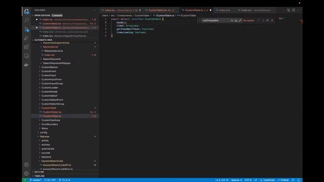The width and height of the screenshot is (324, 182).
Task: Click find in selection icon
Action: coord(268,20)
